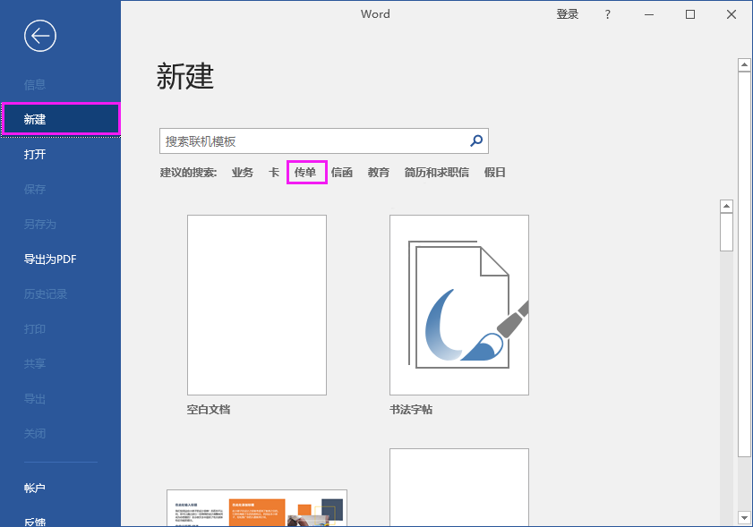Click the down arrow on the right scrollbar
The height and width of the screenshot is (527, 753).
coord(744,517)
